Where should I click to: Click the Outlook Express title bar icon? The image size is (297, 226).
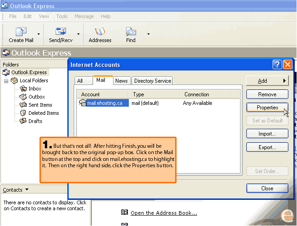(x=5, y=5)
